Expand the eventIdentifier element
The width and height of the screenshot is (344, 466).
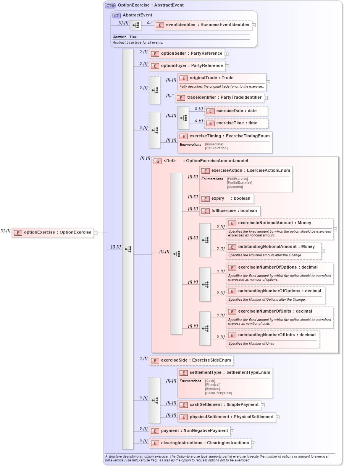(x=254, y=25)
